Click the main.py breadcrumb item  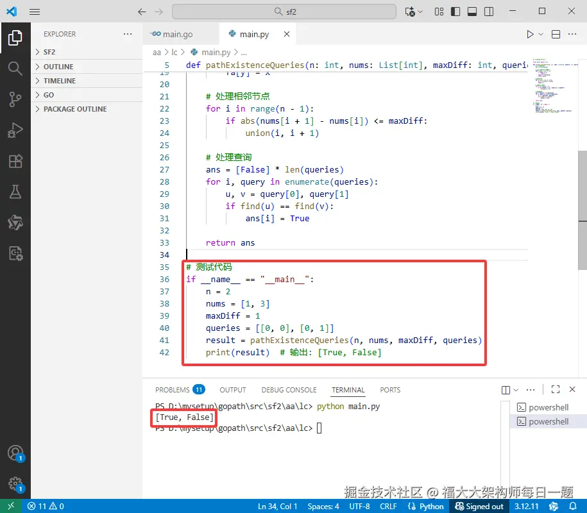click(211, 53)
